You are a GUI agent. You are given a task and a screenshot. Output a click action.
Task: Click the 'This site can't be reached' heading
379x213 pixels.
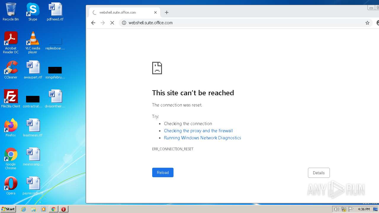[193, 93]
